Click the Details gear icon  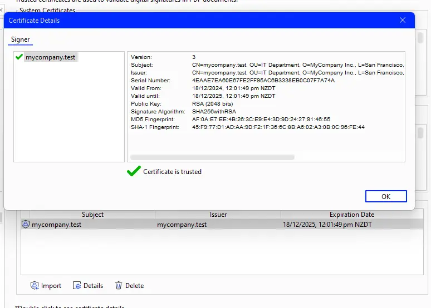pyautogui.click(x=77, y=286)
